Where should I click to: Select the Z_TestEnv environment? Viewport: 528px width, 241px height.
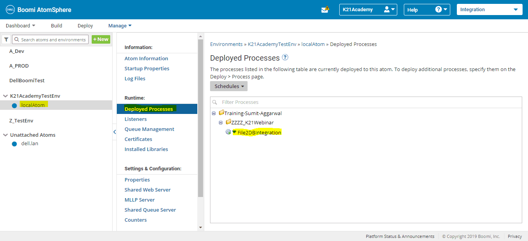tap(21, 120)
